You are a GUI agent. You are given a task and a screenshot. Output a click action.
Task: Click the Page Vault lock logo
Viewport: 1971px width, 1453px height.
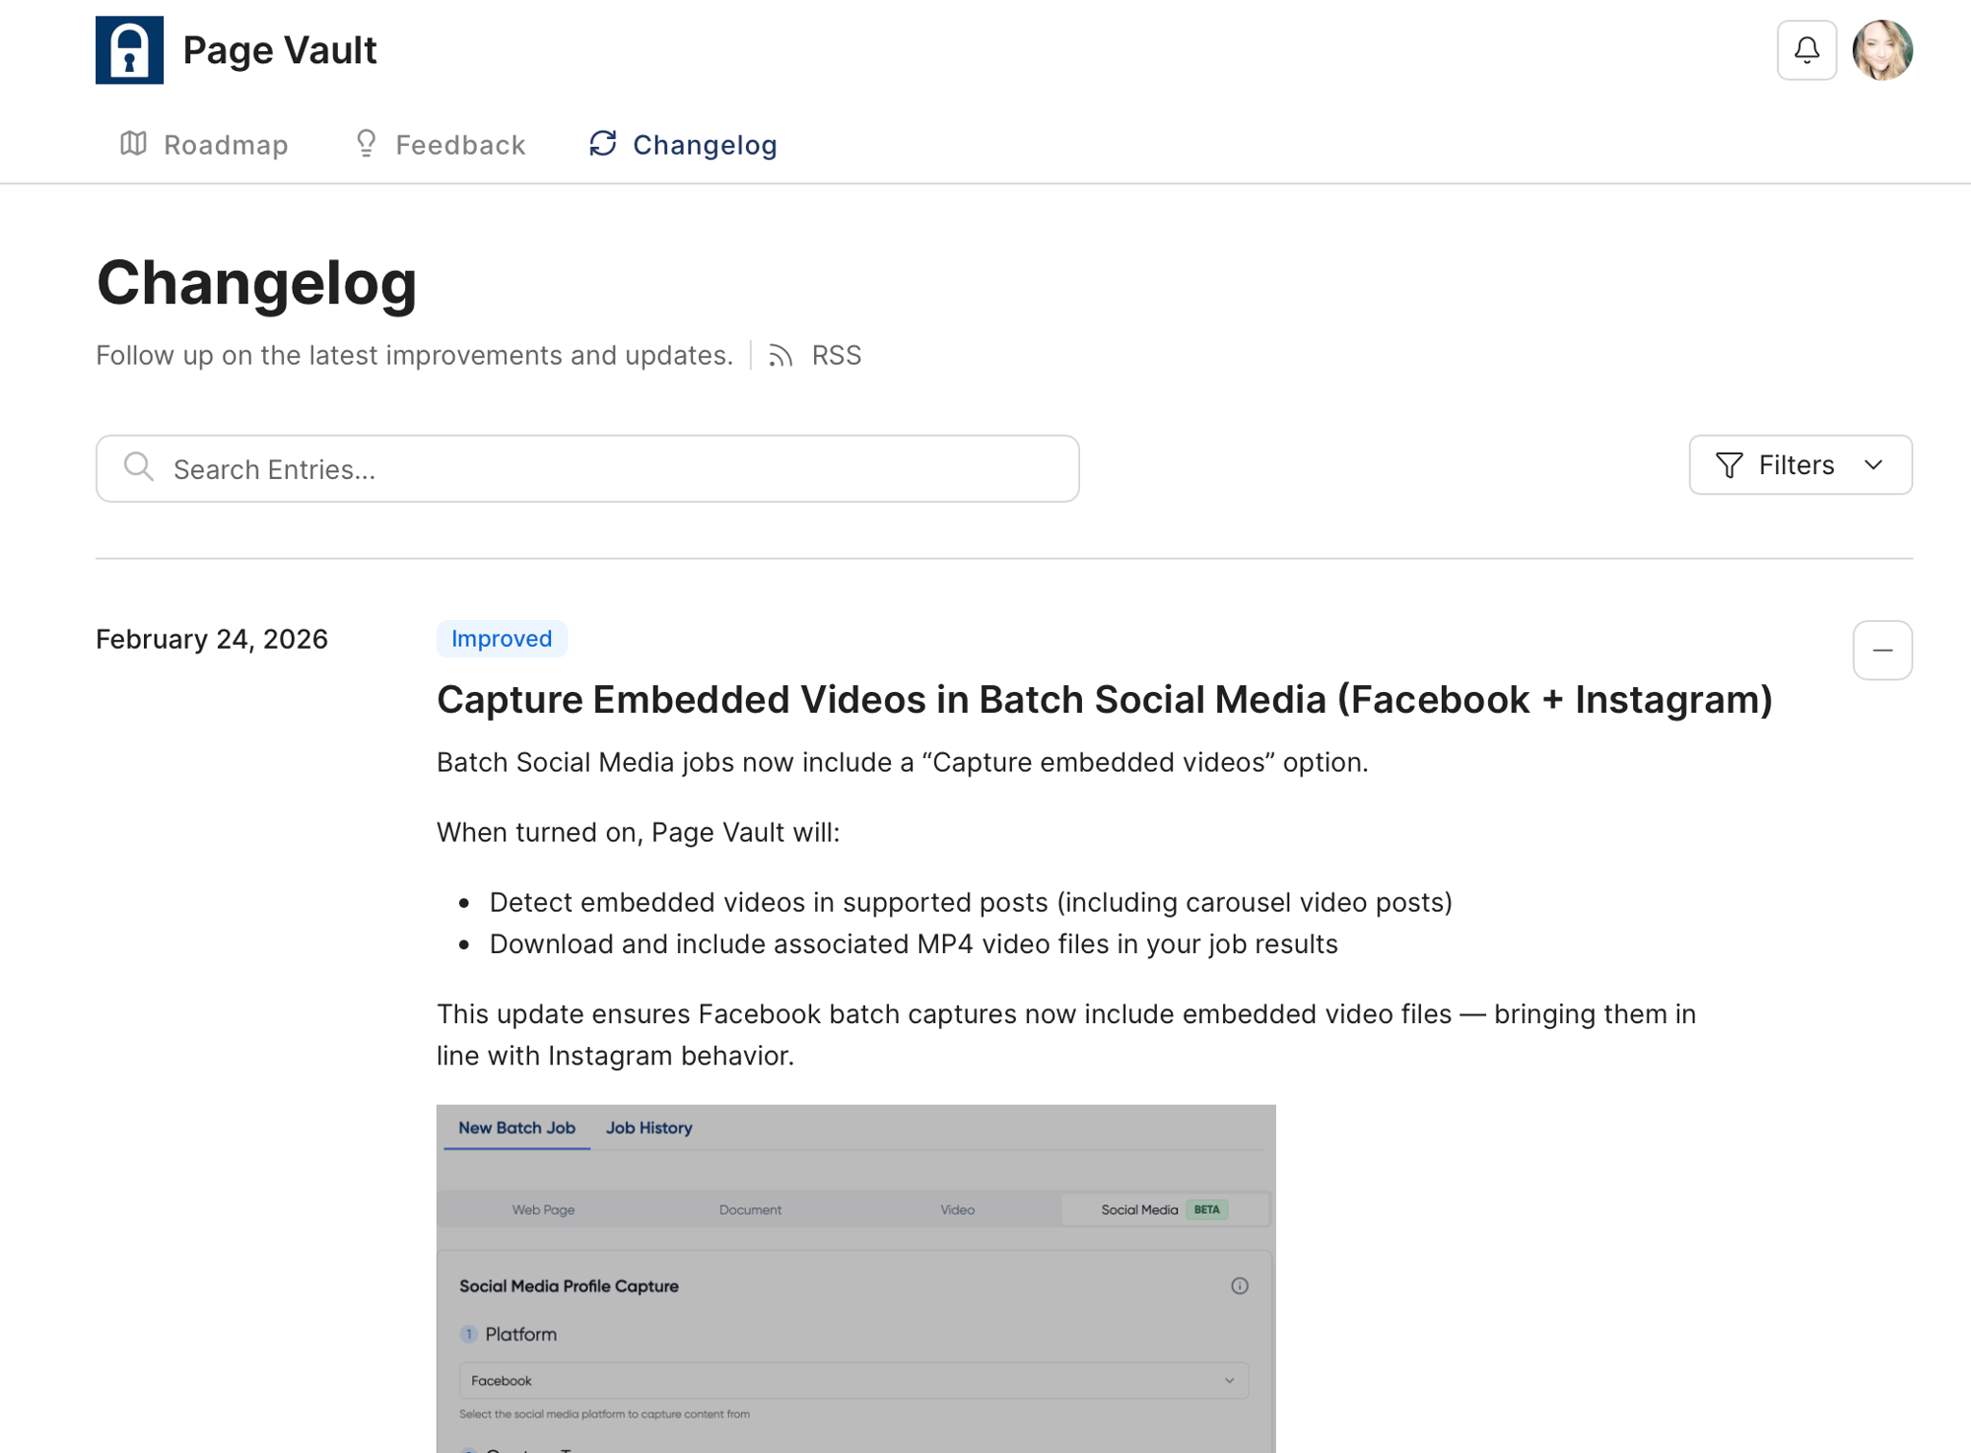point(129,50)
